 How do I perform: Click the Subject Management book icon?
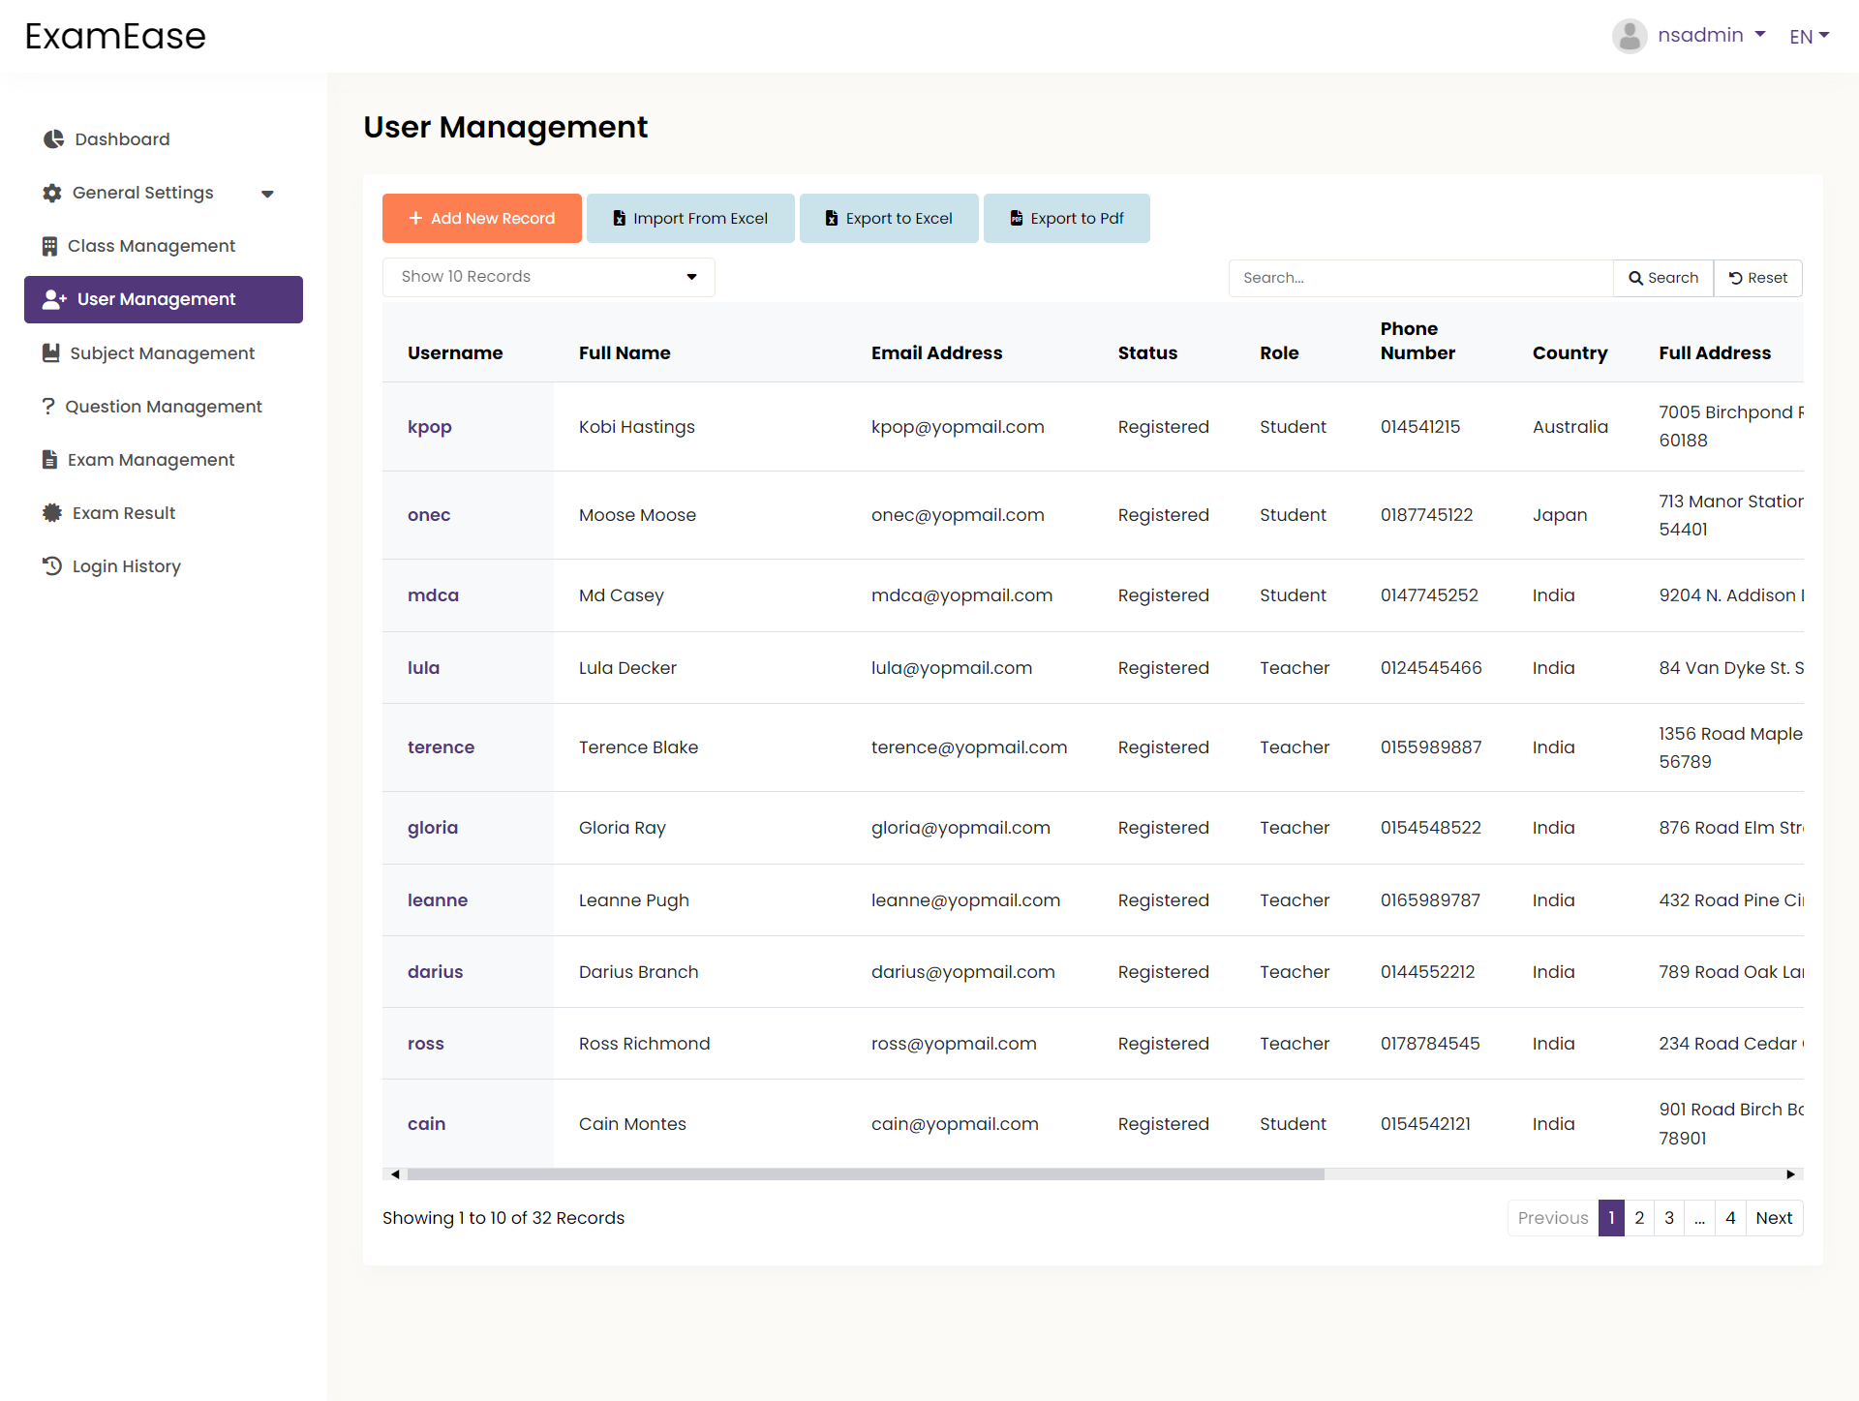pos(51,353)
